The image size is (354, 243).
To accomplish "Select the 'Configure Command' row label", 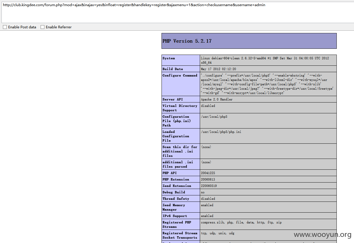I will coord(180,75).
